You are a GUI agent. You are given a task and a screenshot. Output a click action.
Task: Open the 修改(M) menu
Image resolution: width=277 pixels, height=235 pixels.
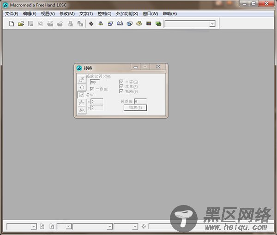(x=67, y=14)
